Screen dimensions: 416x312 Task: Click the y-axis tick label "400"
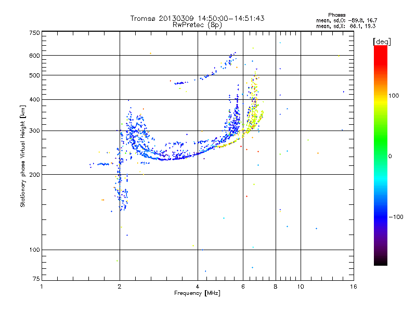click(35, 99)
